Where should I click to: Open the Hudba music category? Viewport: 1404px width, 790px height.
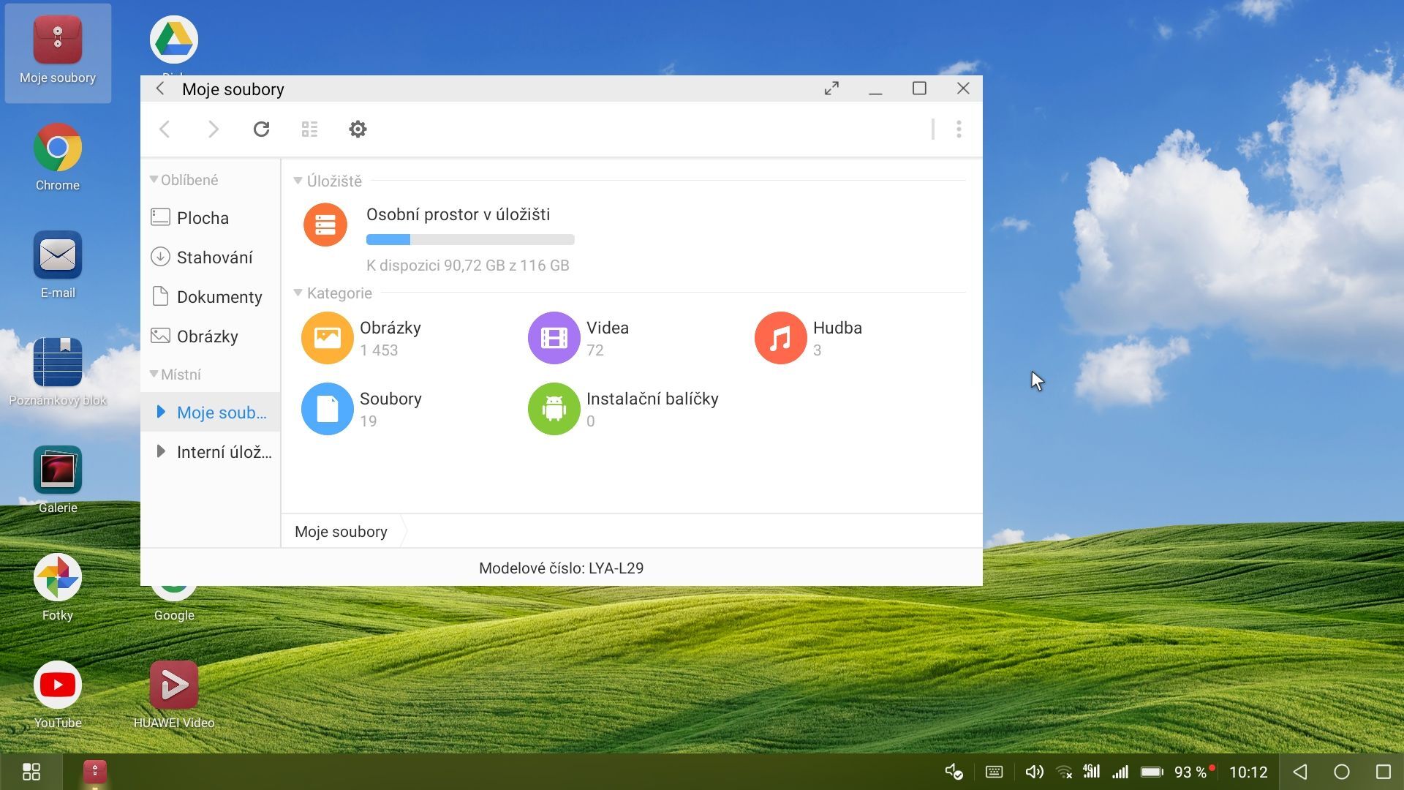[x=781, y=338]
